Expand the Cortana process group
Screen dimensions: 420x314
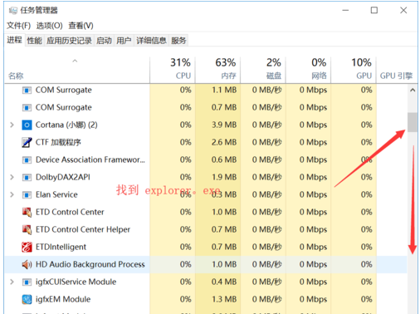(12, 125)
